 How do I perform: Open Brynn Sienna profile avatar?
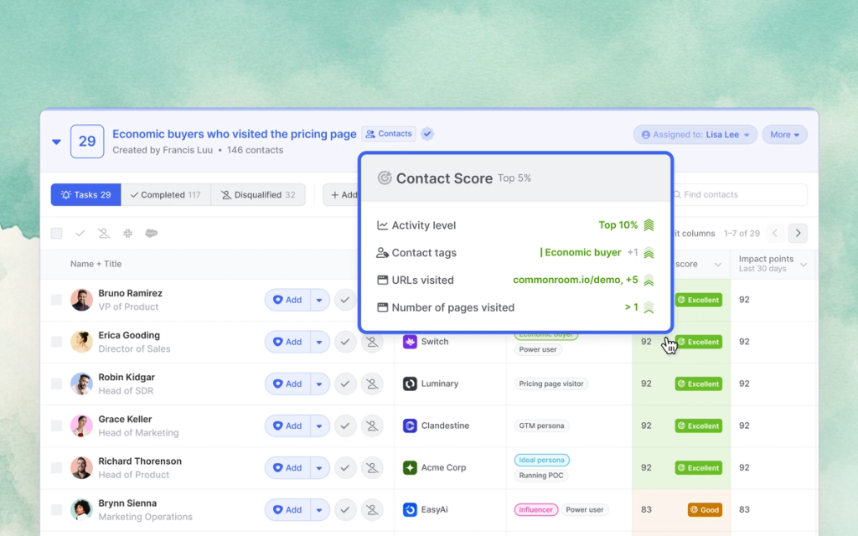click(81, 510)
